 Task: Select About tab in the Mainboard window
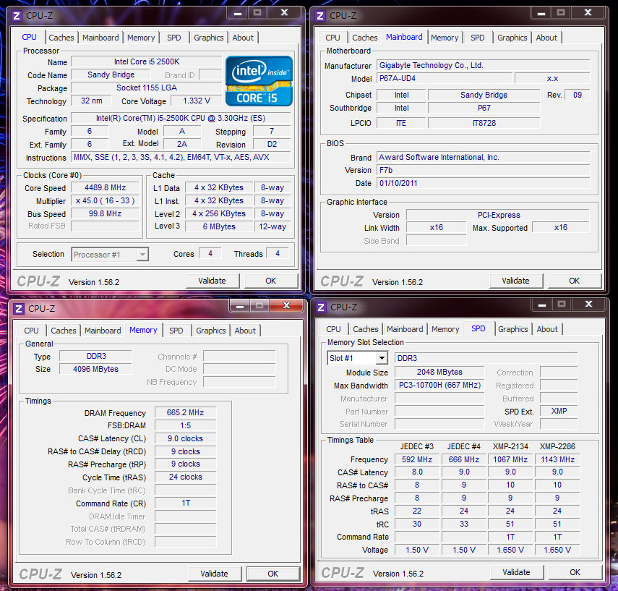point(546,38)
